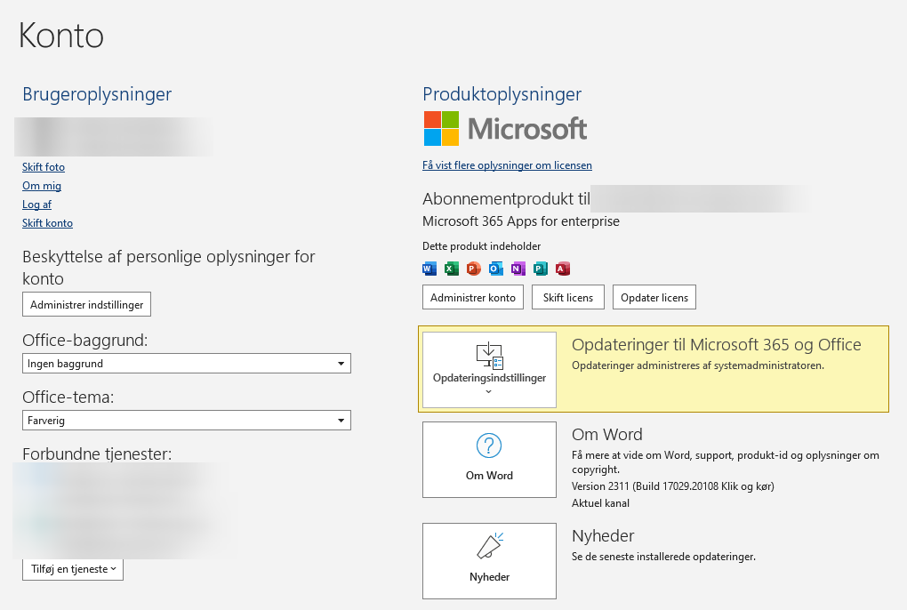This screenshot has height=610, width=907.
Task: Open Opdateringsindstillinger update options button
Action: click(x=489, y=370)
